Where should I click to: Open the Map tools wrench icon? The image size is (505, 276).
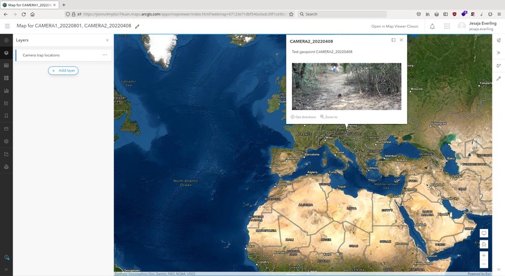(499, 78)
